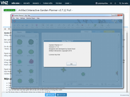Open the thread prefix dropdown arrow
130x97 pixels.
click(17, 10)
